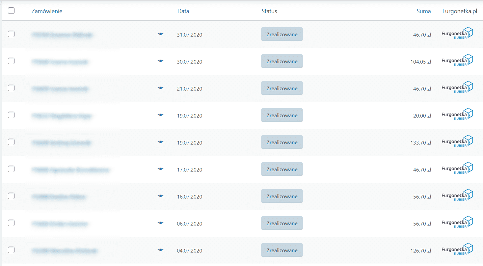Preview the order dated 17.07.2020

pos(160,169)
